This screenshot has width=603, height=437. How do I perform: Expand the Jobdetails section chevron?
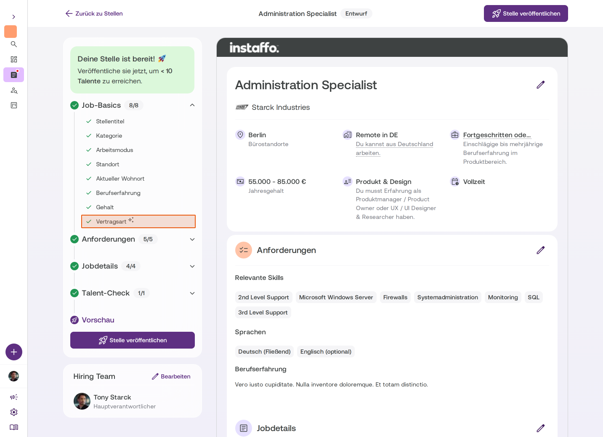192,266
